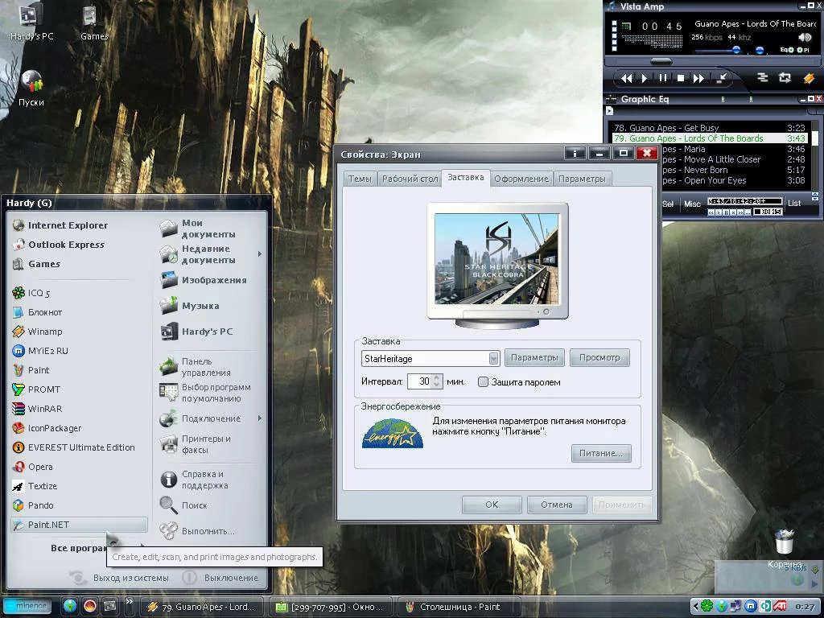Toggle repeat in Vista Amp

click(785, 78)
